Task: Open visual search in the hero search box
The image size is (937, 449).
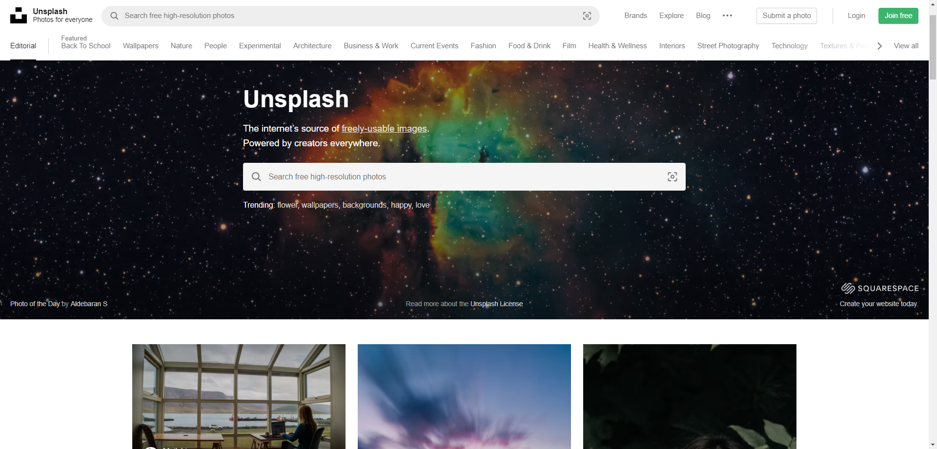Action: tap(672, 176)
